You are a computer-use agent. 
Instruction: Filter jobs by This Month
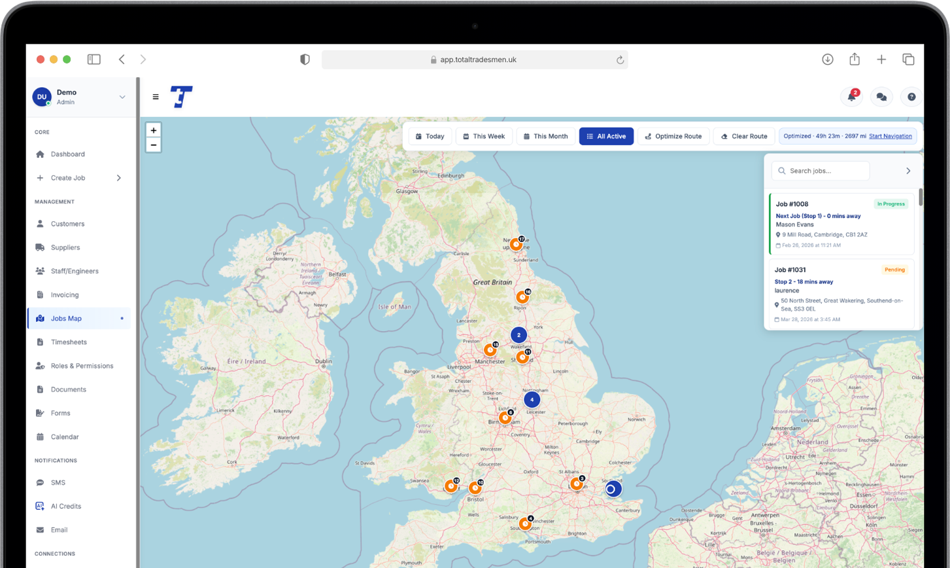coord(546,136)
